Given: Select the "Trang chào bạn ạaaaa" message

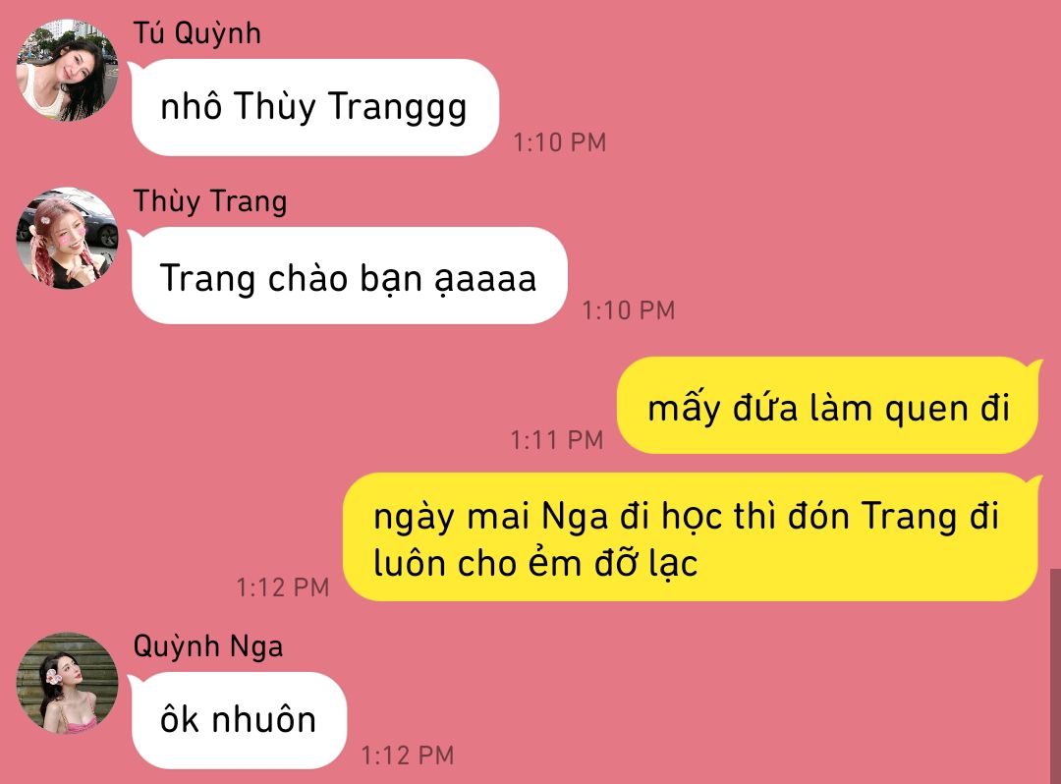Looking at the screenshot, I should coord(349,275).
